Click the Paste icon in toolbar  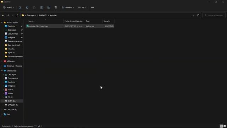tap(34, 7)
